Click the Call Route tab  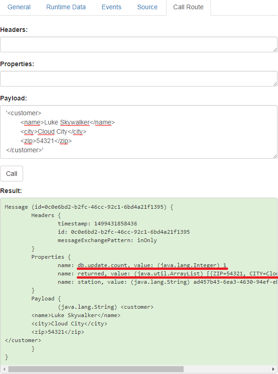188,7
